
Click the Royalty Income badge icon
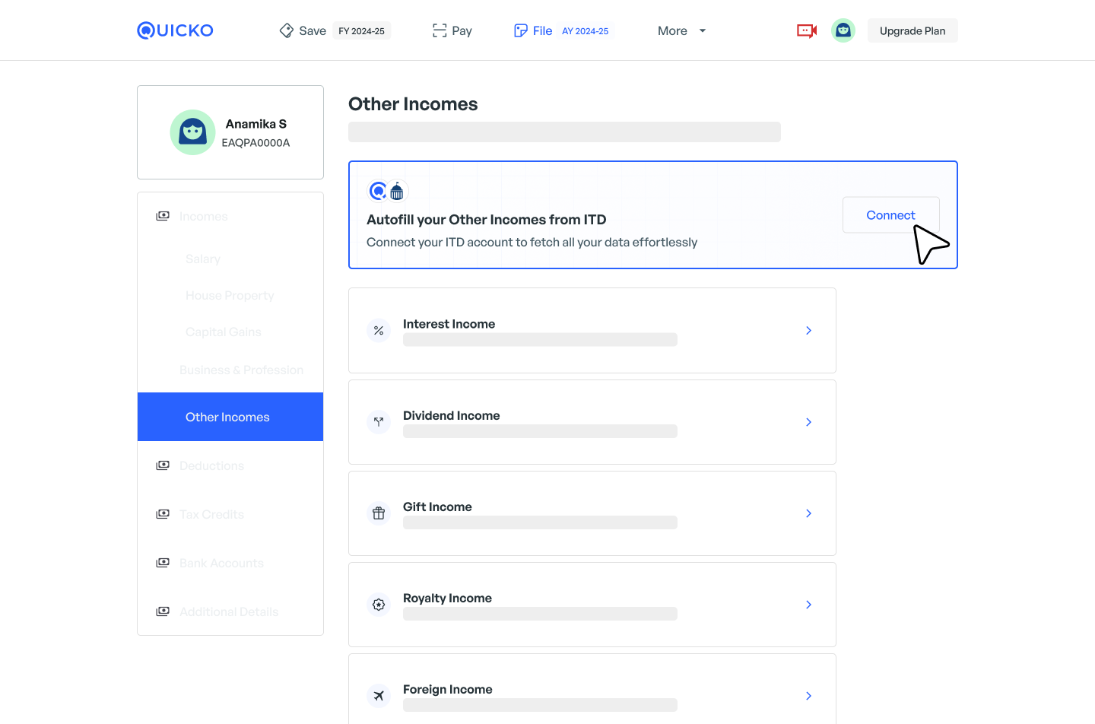pos(379,605)
